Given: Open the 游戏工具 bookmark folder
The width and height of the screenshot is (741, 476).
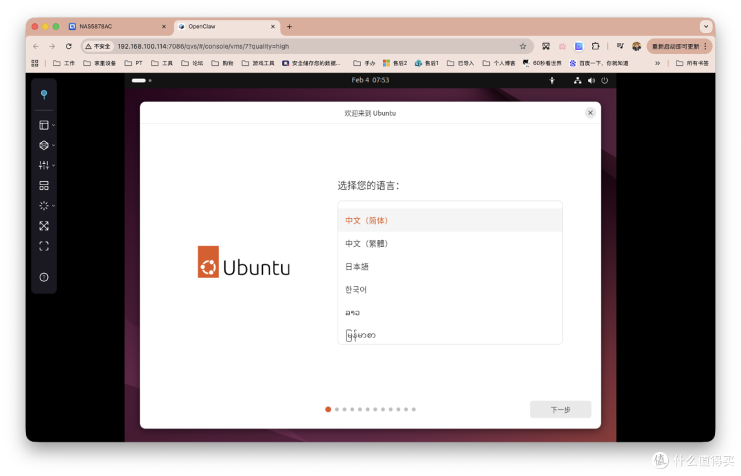Looking at the screenshot, I should click(x=258, y=63).
